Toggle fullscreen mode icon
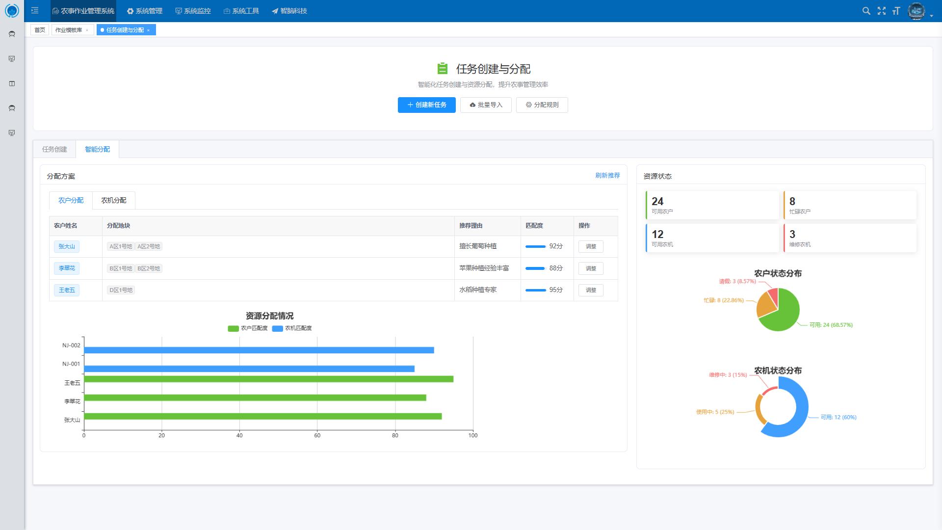Screen dimensions: 942x530 881,11
